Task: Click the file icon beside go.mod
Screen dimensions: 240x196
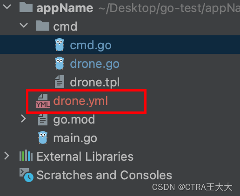Action: [43, 119]
